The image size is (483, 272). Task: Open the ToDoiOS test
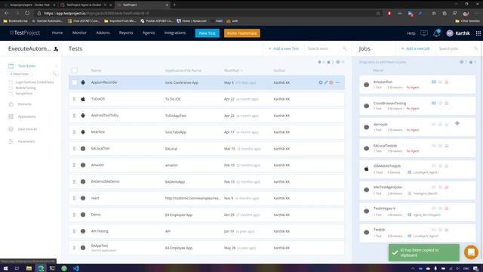click(x=98, y=99)
